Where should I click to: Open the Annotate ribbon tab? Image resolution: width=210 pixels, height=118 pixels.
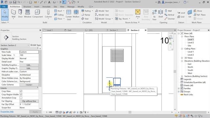point(46,7)
